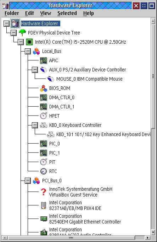Click the vertical scrollbar down arrow
The width and height of the screenshot is (157, 242).
pos(153,232)
